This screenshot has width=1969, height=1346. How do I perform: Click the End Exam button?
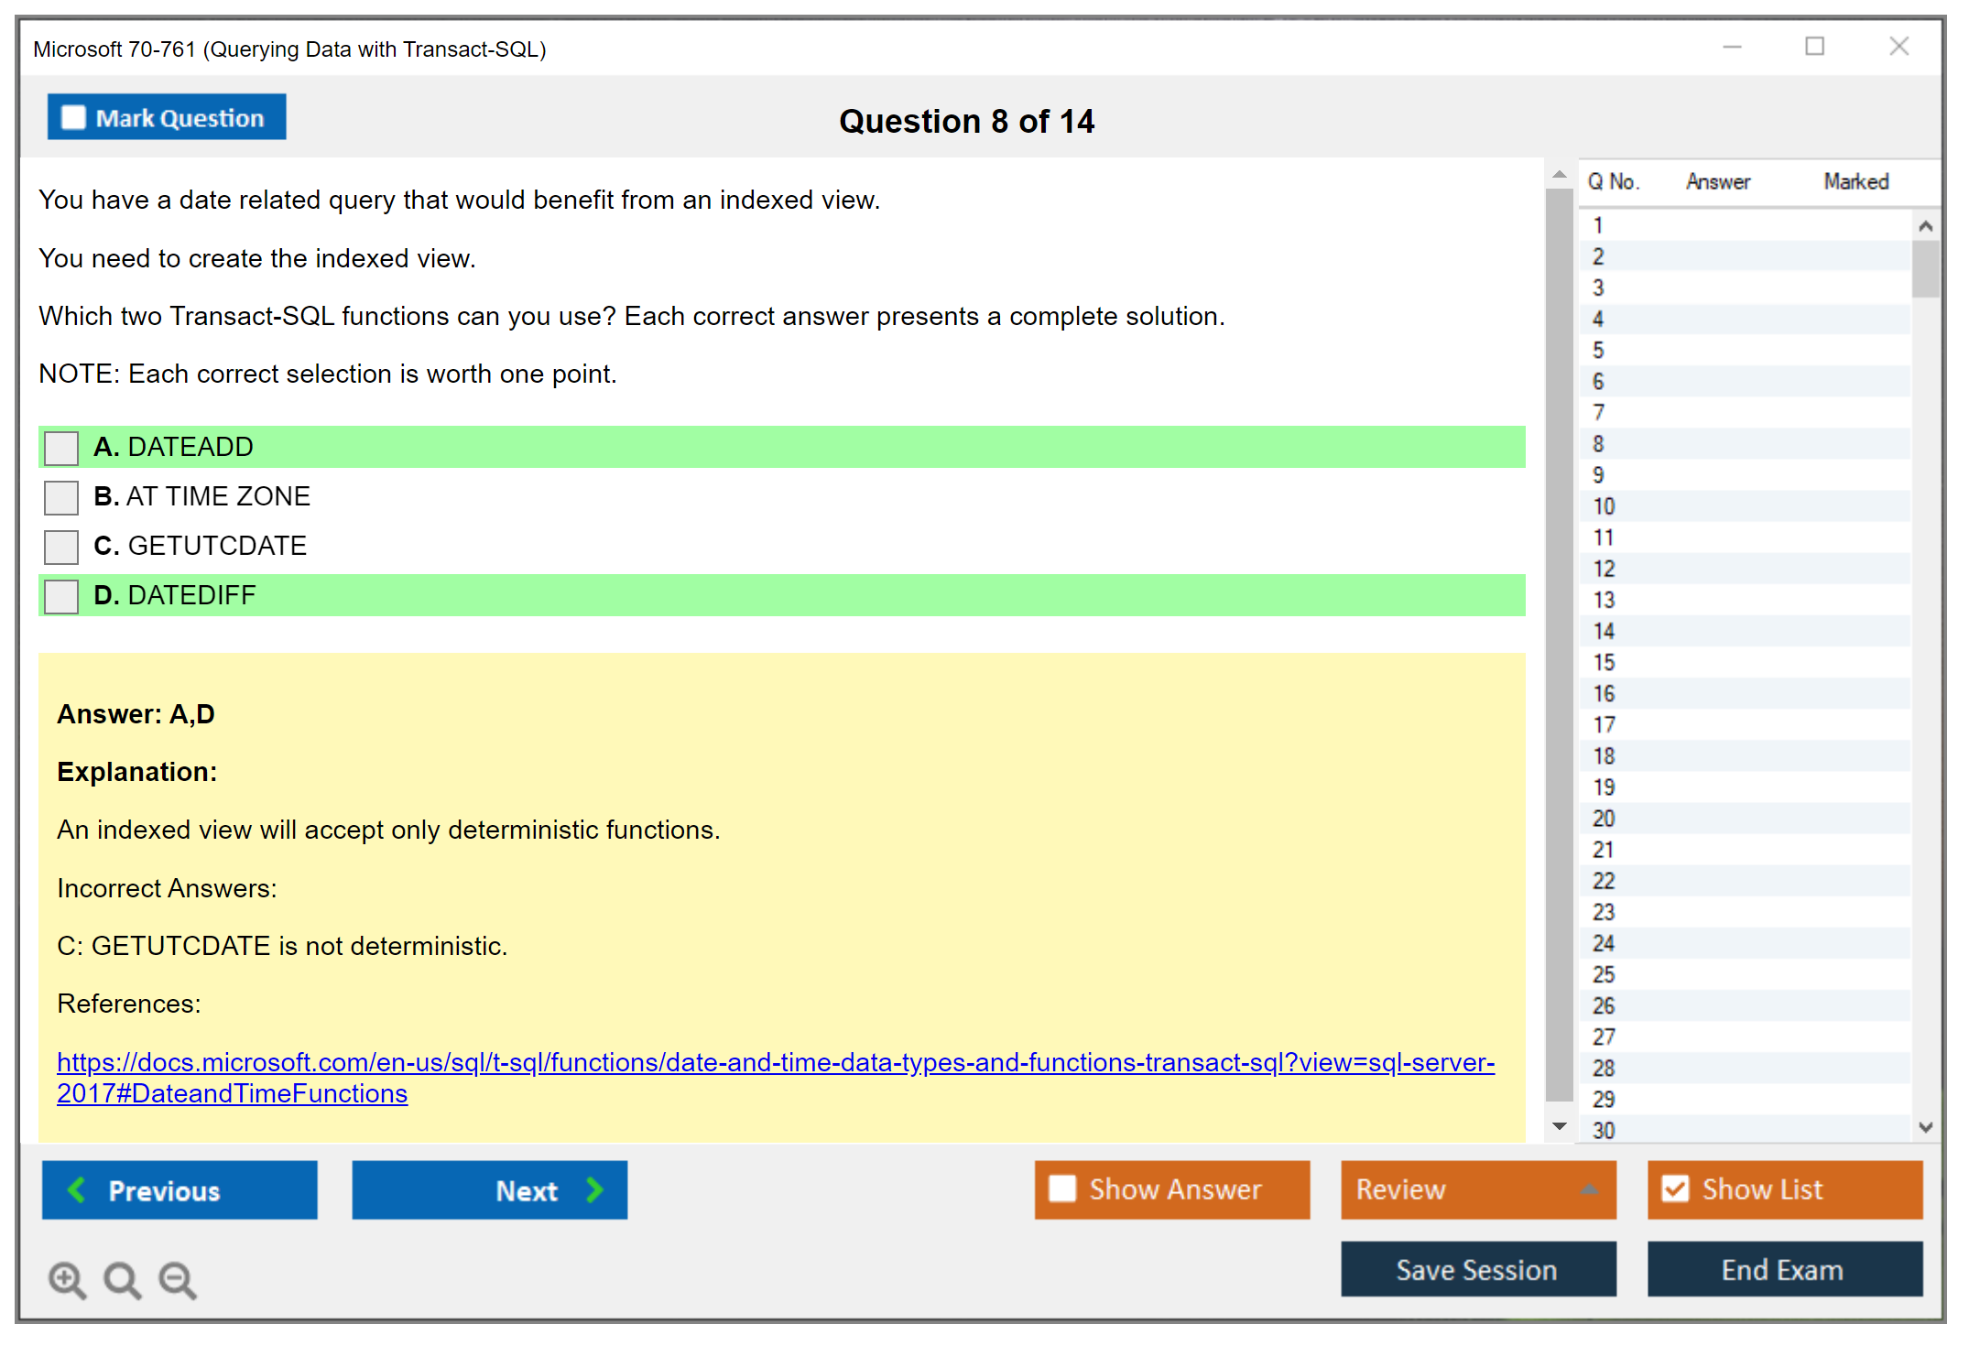tap(1783, 1269)
